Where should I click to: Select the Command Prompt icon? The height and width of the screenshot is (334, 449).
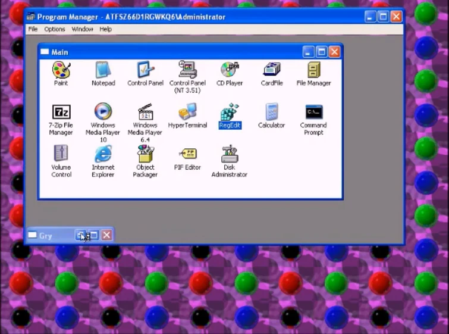pos(314,112)
